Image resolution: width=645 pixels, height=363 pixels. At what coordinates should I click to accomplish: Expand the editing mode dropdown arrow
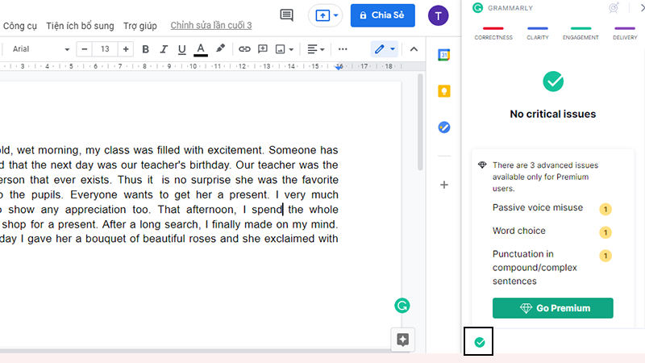coord(393,49)
